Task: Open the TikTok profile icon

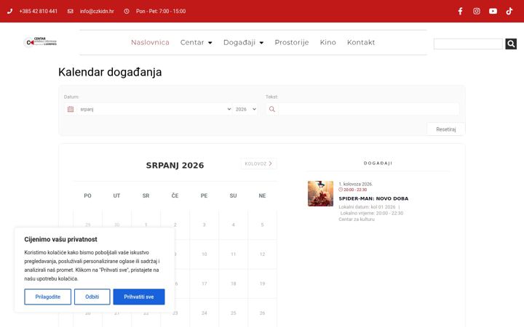Action: pyautogui.click(x=509, y=12)
